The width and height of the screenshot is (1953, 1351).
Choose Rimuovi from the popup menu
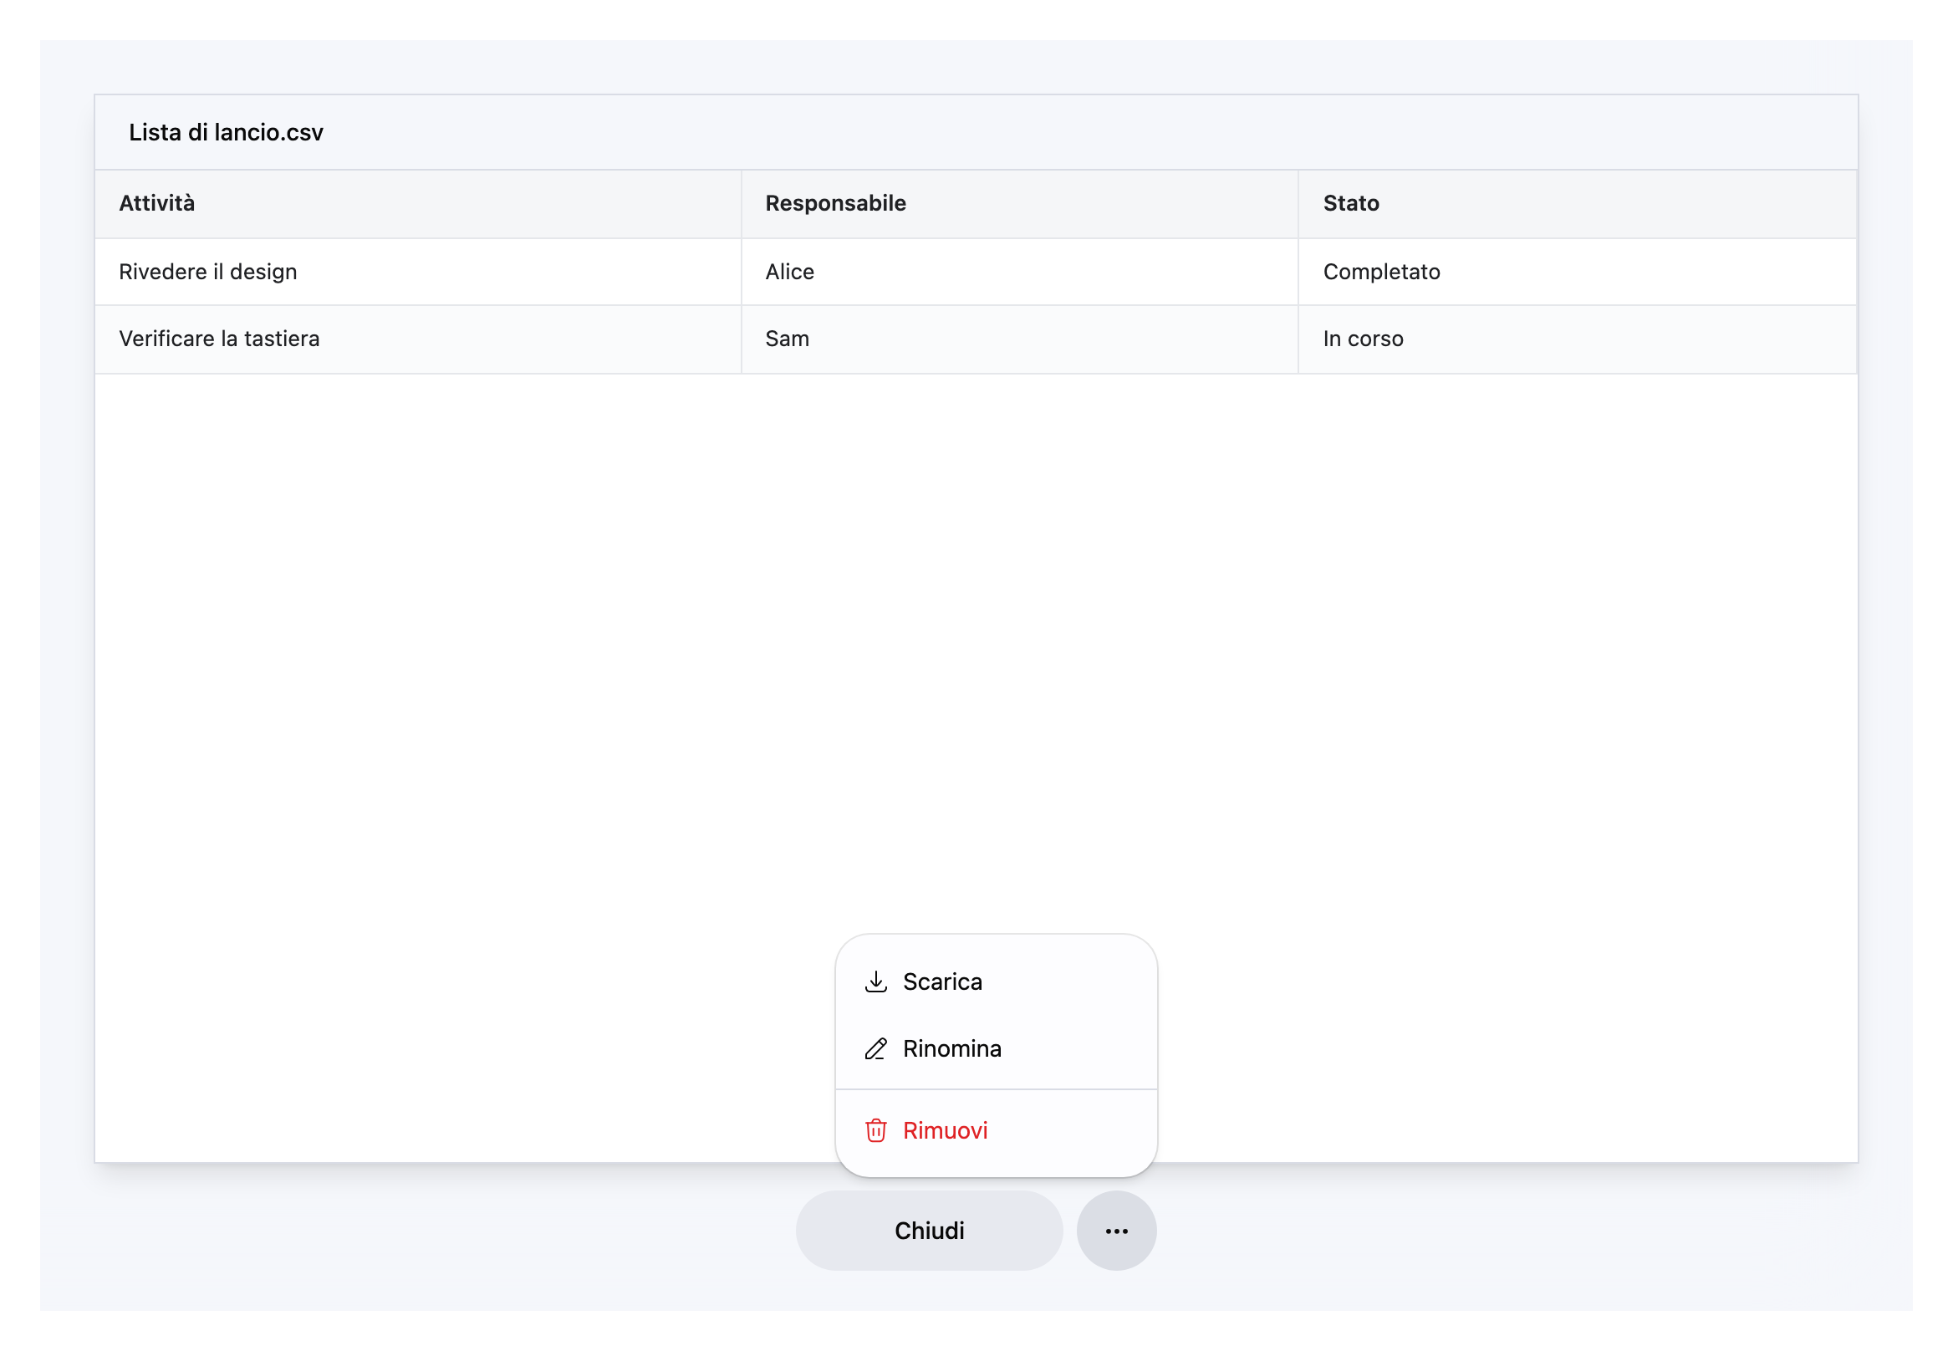(997, 1130)
